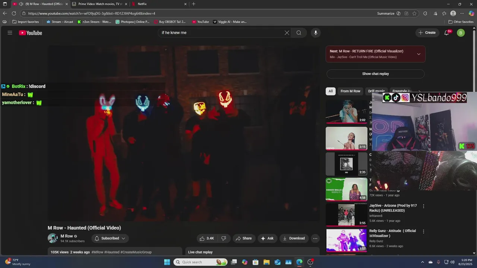Image resolution: width=477 pixels, height=268 pixels.
Task: Download the Haunted video
Action: [x=294, y=238]
